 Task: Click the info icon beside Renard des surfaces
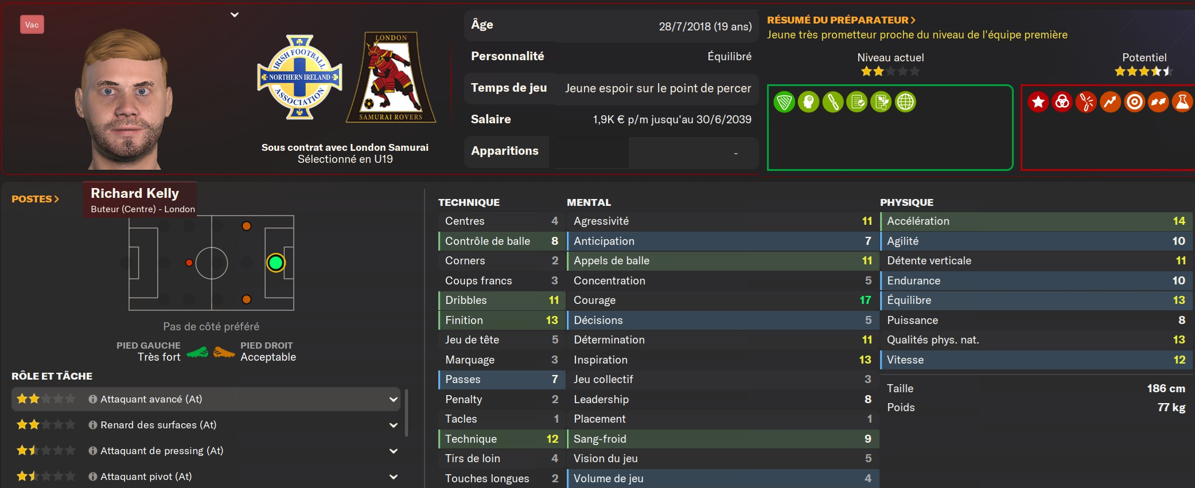pos(93,425)
